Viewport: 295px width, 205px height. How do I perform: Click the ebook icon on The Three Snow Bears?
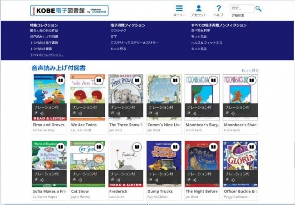coord(137,80)
